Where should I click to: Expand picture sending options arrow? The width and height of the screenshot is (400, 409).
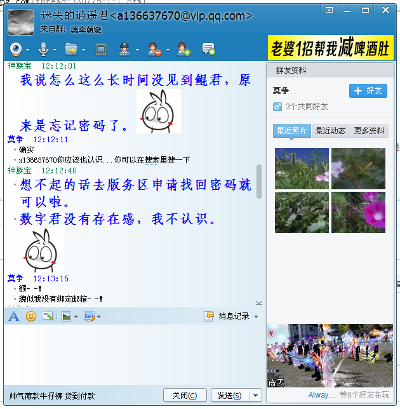(76, 317)
